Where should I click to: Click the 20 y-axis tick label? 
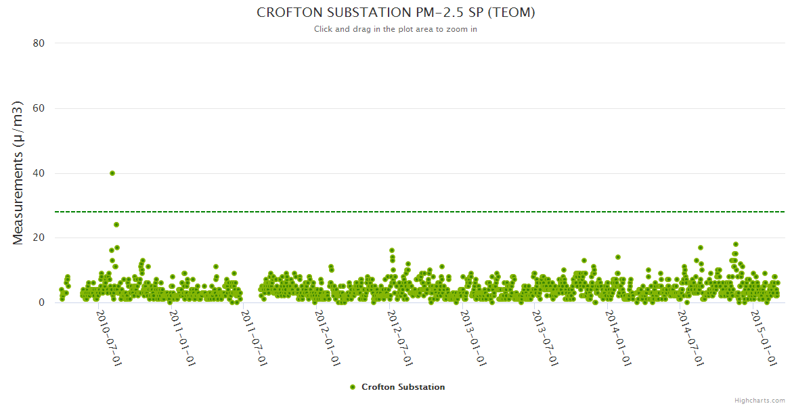coord(39,238)
